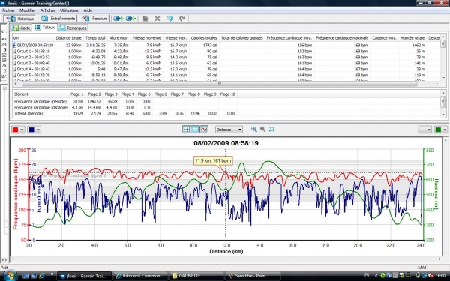Viewport: 450px width, 281px height.
Task: Click the Carte tab map icon
Action: (15, 28)
